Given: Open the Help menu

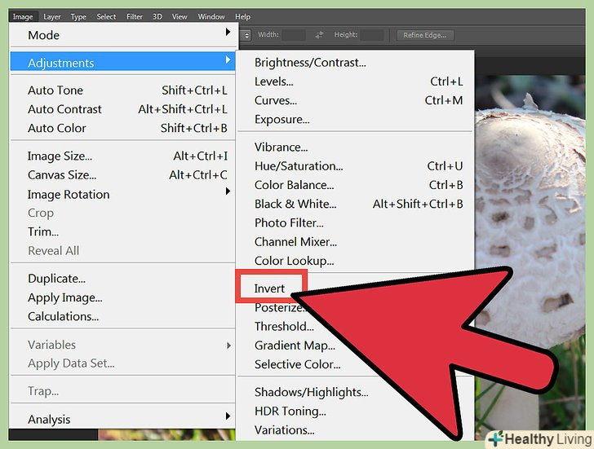Looking at the screenshot, I should [x=242, y=16].
